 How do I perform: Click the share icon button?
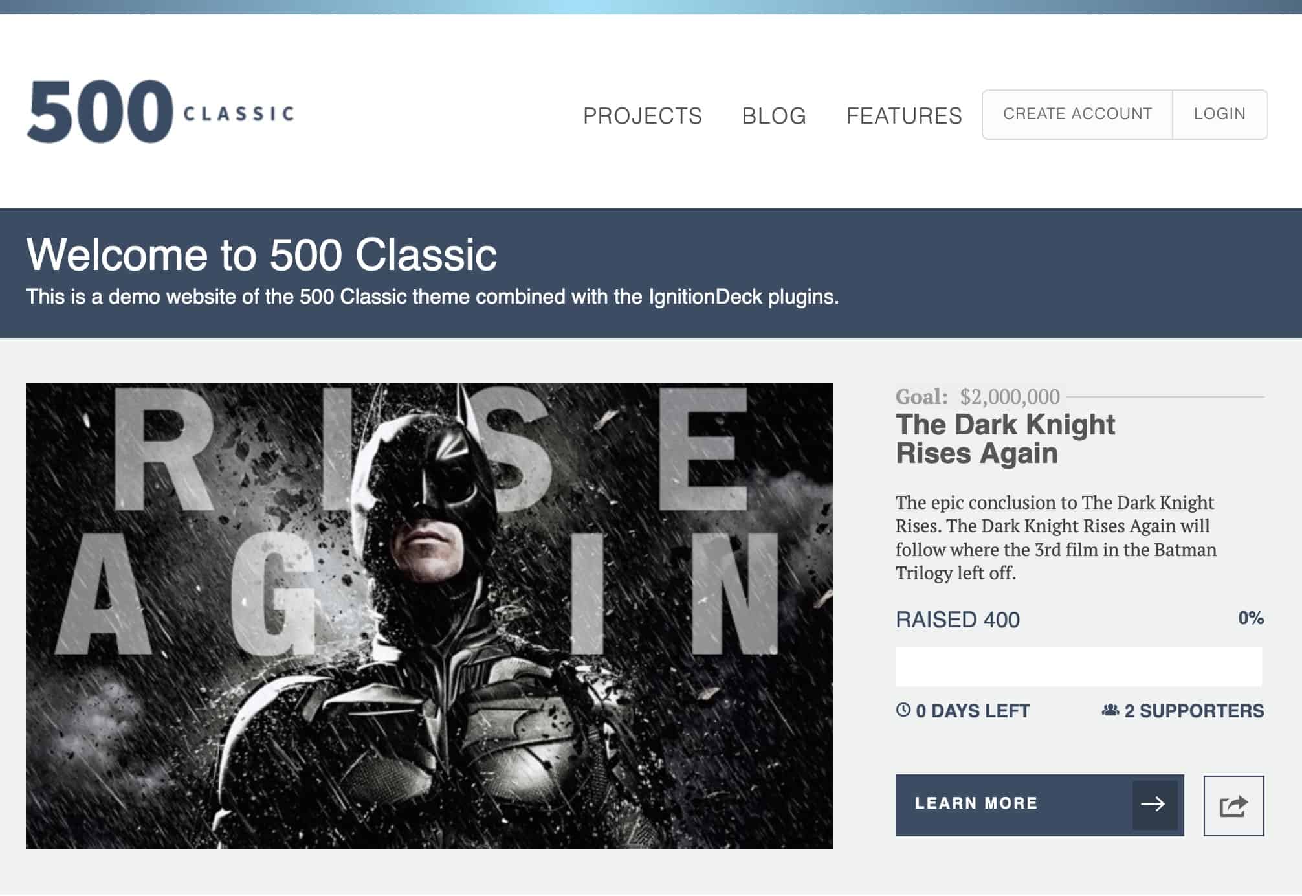tap(1233, 806)
